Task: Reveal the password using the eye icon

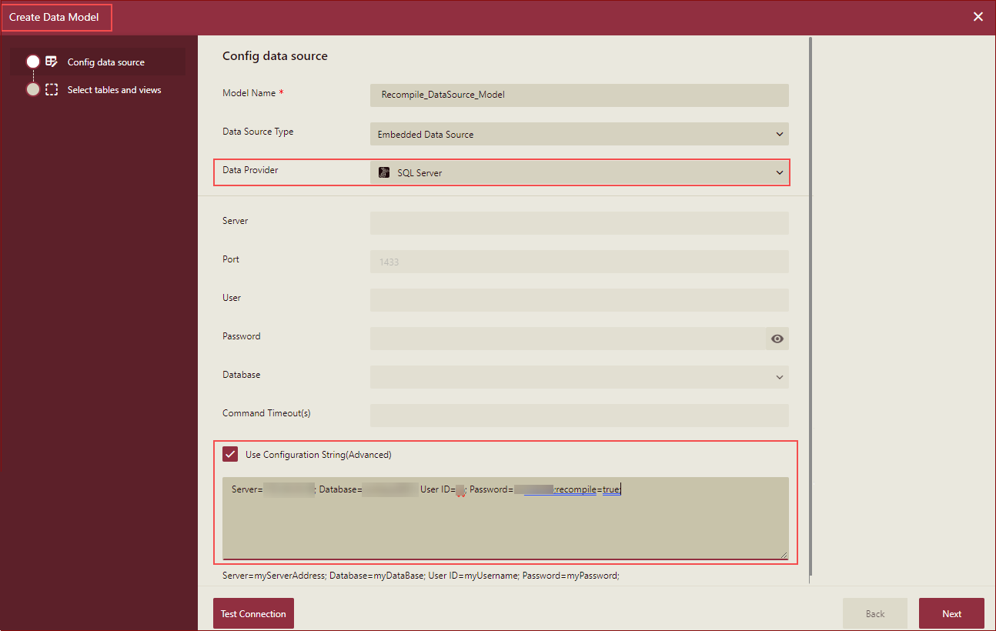Action: coord(777,339)
